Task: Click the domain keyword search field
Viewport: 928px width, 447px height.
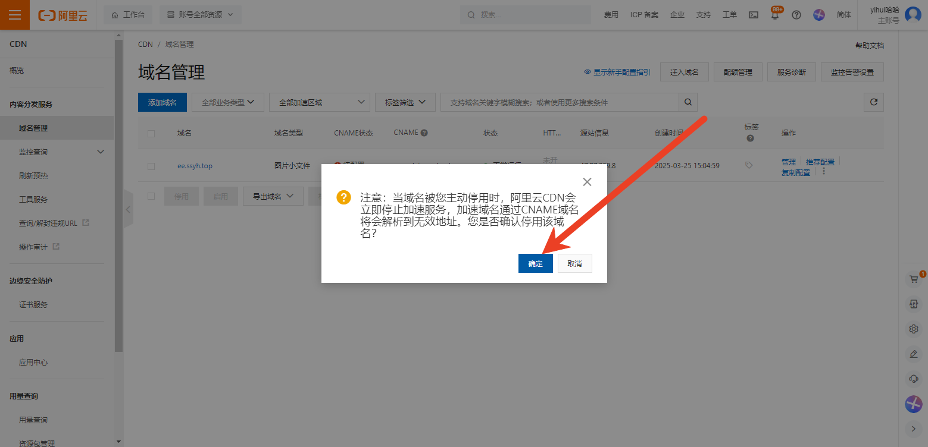Action: tap(560, 102)
